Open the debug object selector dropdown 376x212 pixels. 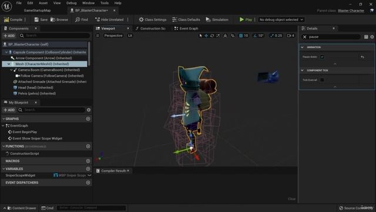coord(281,19)
